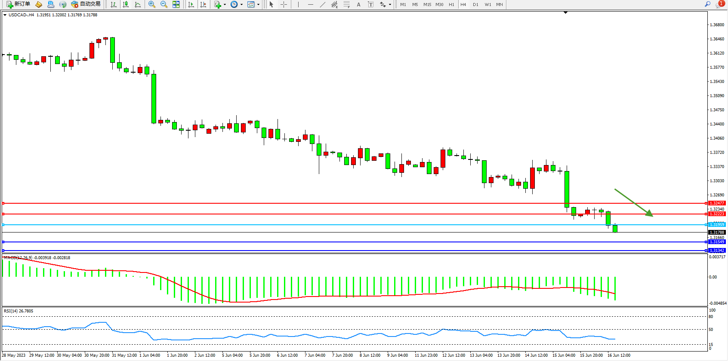This screenshot has width=728, height=361.
Task: Click the search magnifier in top right
Action: click(707, 4)
